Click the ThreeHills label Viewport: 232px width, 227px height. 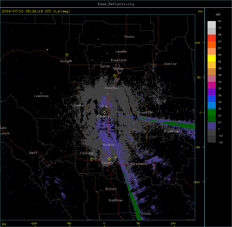pos(145,113)
